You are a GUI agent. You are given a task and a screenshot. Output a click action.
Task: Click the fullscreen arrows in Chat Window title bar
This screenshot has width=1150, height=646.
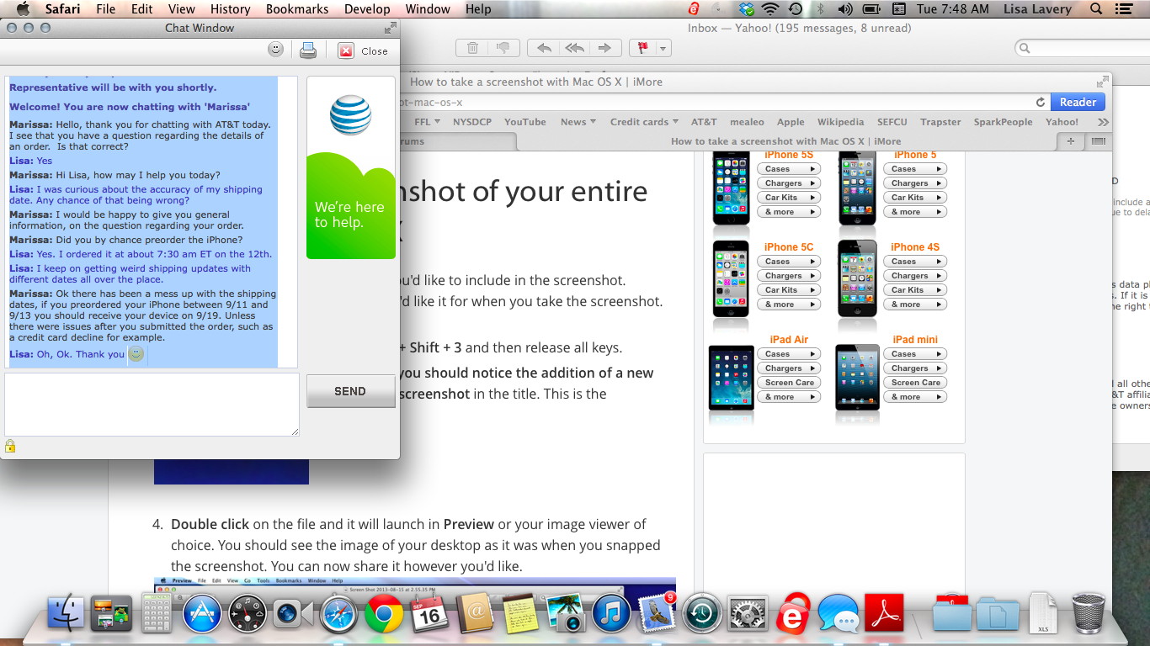click(391, 28)
